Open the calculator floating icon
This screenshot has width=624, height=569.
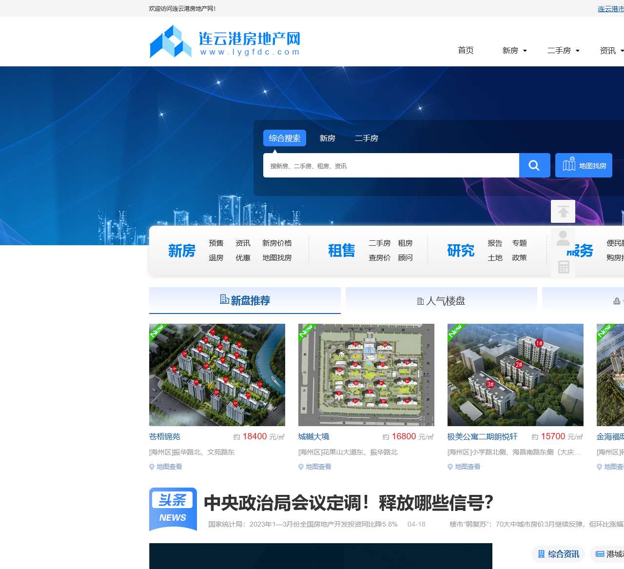[563, 267]
